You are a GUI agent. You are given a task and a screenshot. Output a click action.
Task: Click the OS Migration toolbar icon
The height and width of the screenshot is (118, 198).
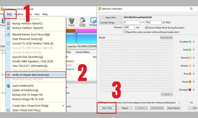(93, 22)
